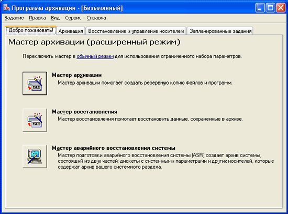Viewport: 288px width, 214px height.
Task: Start the Мастер аварийного восстановления системы icon button
Action: click(35, 157)
